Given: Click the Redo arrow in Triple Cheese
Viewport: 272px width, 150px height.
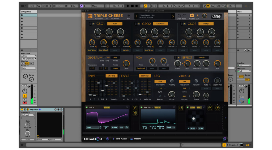Looking at the screenshot, I should pos(184,16).
